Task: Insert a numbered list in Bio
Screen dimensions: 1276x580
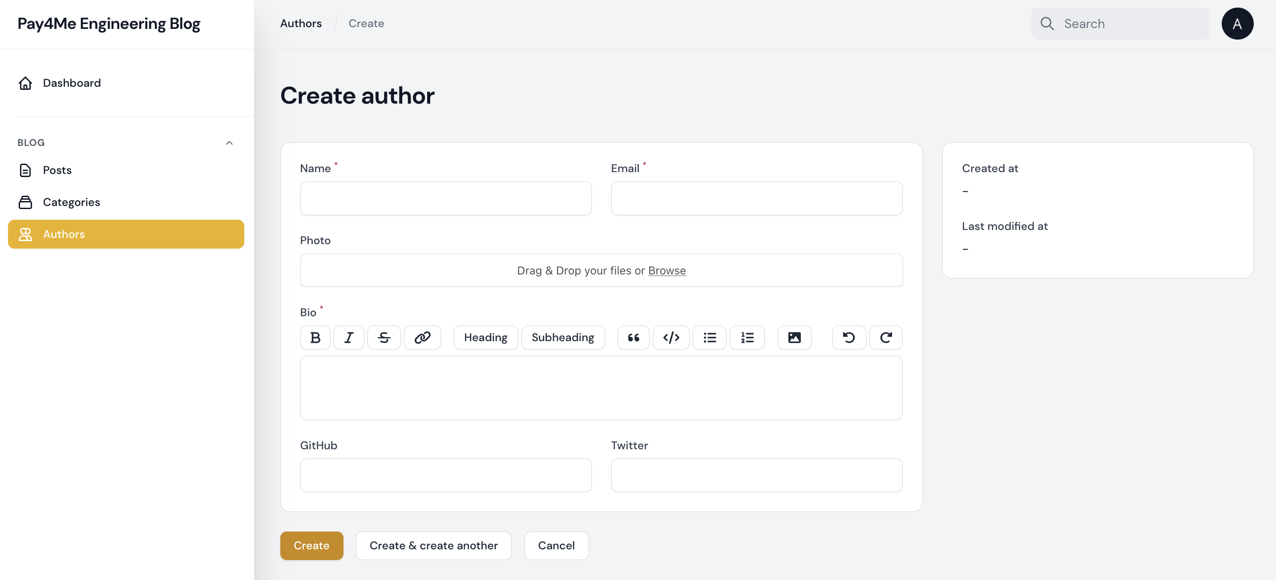Action: pyautogui.click(x=747, y=337)
